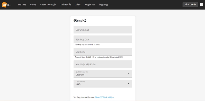This screenshot has width=205, height=101.
Task: Focus the Mật Khẩu field
Action: tap(103, 52)
